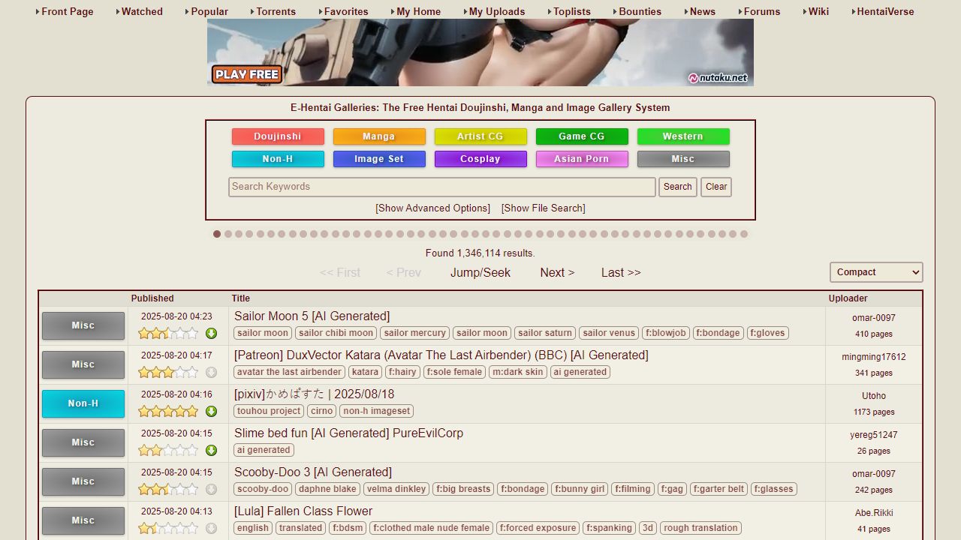Open Bounties in top navigation

click(x=640, y=11)
